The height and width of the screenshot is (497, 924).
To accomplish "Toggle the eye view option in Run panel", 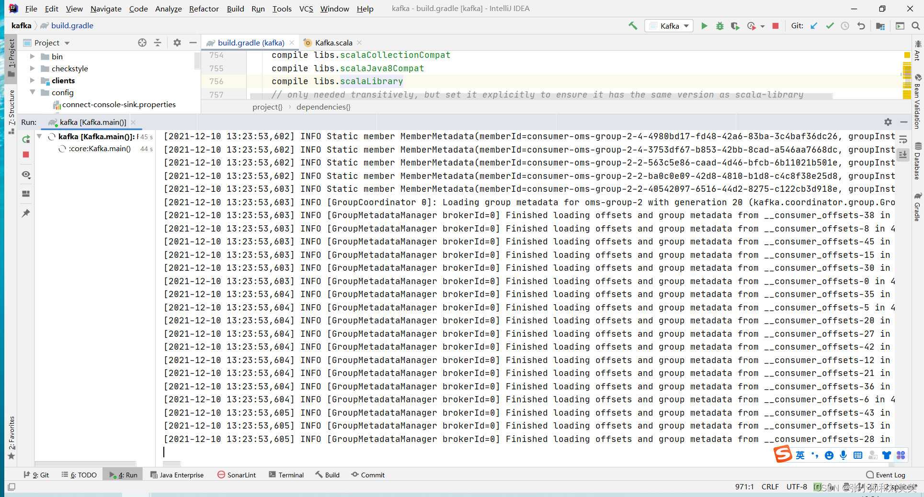I will coord(26,175).
